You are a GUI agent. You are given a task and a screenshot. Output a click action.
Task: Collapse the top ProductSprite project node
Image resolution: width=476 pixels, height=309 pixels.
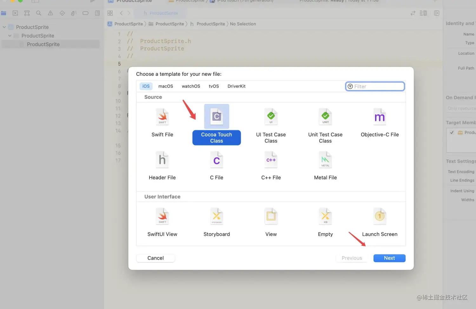click(x=4, y=27)
